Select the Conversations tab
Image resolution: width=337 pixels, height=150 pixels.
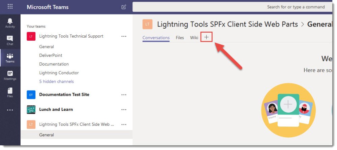point(156,38)
